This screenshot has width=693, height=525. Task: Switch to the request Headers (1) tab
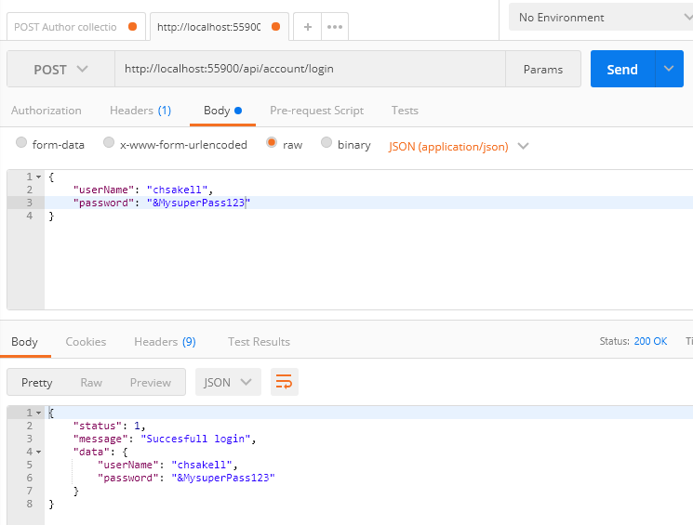coord(140,111)
